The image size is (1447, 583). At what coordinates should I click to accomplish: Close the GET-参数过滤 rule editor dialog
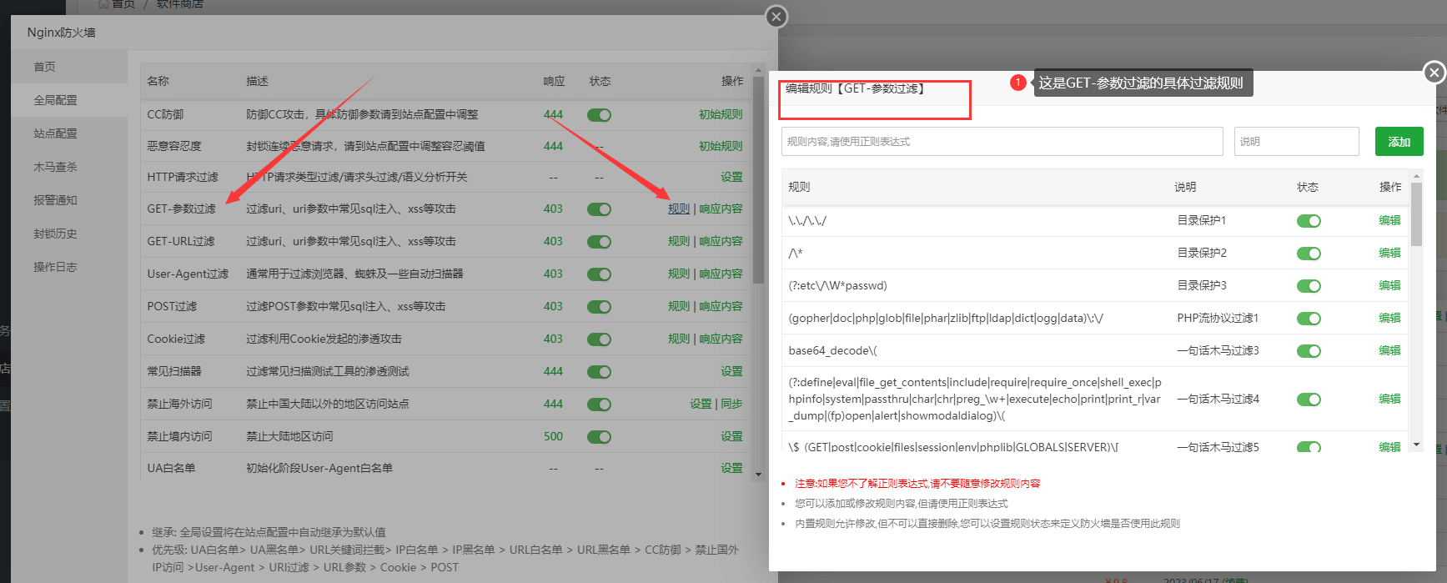coord(1434,73)
